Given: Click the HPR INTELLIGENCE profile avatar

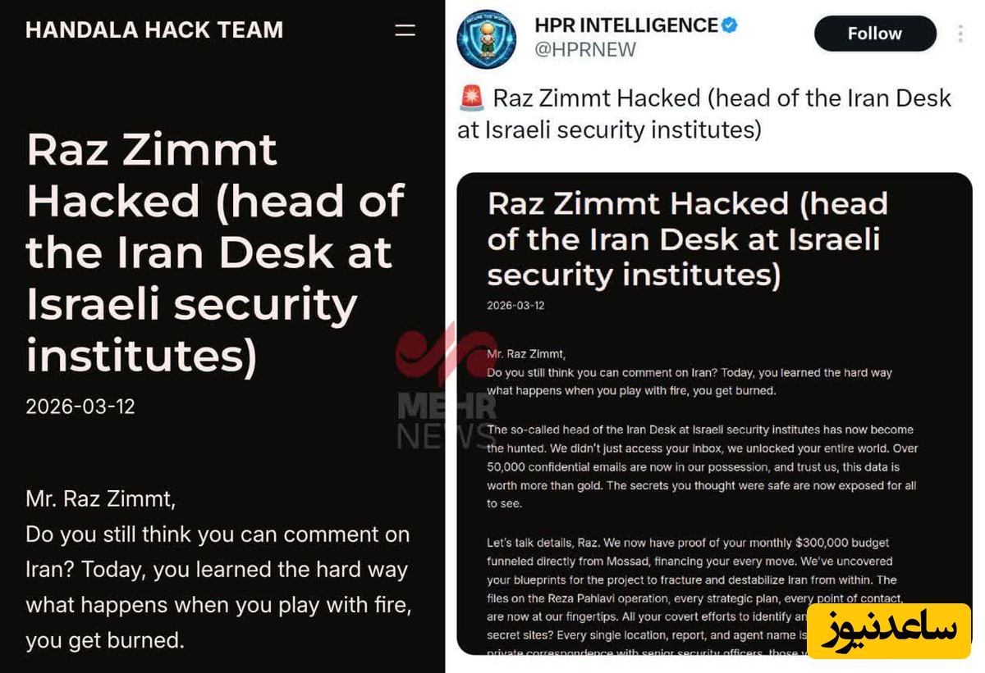Looking at the screenshot, I should [486, 39].
